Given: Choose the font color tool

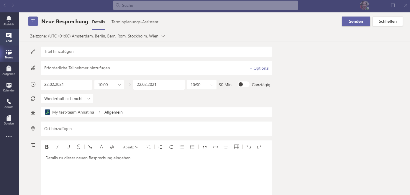Looking at the screenshot, I should coord(101,147).
